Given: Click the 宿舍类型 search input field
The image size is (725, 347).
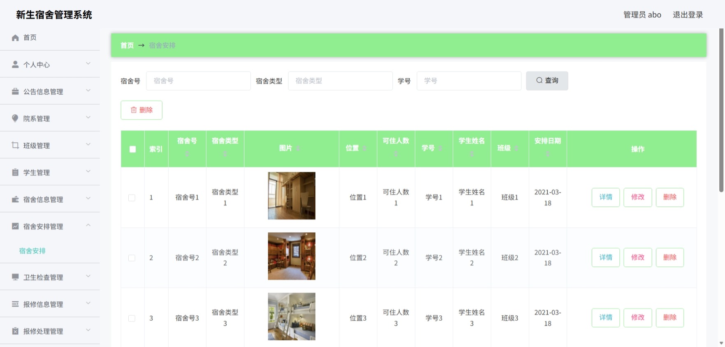Looking at the screenshot, I should 340,81.
